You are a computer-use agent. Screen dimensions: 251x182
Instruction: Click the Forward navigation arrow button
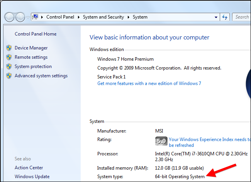(20, 17)
